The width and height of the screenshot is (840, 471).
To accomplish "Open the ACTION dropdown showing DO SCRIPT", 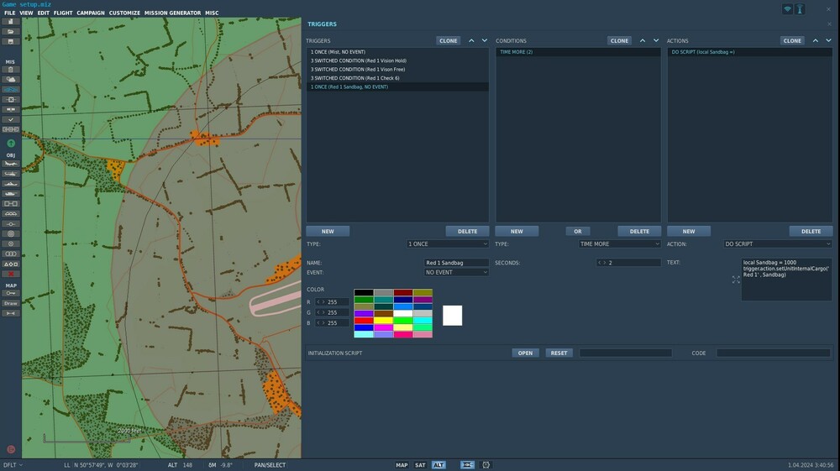I will [x=778, y=244].
